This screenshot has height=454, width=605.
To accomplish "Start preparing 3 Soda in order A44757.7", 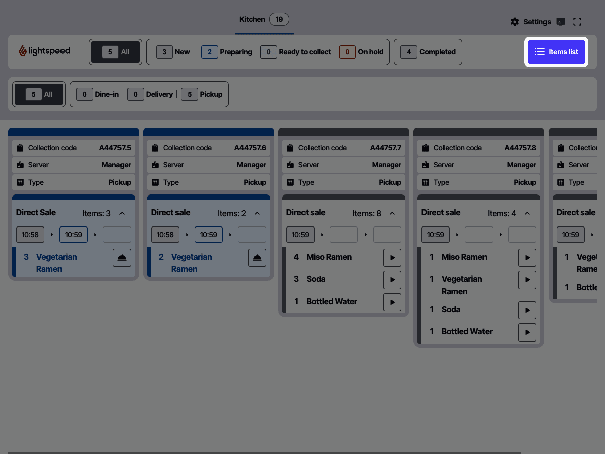I will coord(392,280).
